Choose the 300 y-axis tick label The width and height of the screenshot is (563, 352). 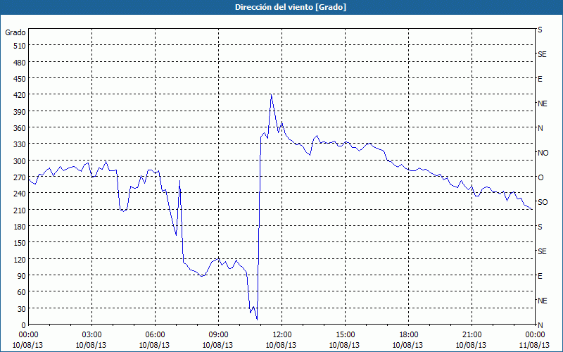coord(20,161)
